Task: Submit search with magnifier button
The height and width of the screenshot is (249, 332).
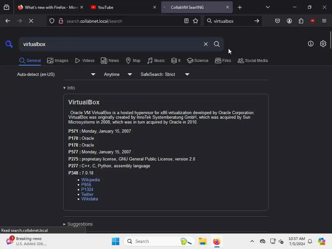Action: 217,44
